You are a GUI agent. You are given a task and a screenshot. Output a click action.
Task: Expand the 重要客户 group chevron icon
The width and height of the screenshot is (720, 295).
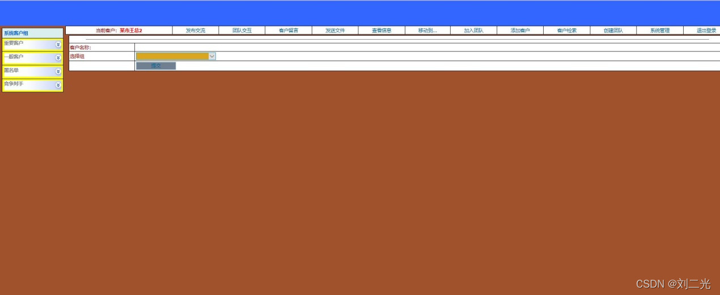58,45
